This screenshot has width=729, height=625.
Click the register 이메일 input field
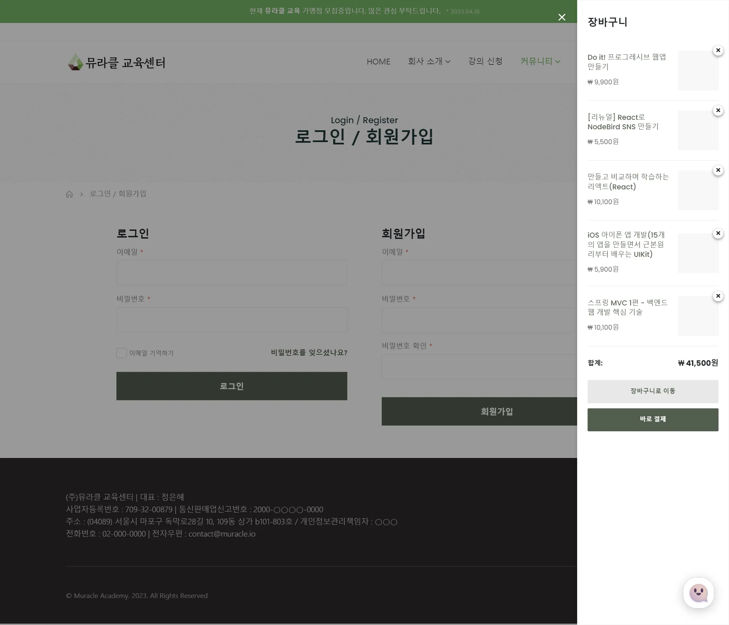point(479,273)
